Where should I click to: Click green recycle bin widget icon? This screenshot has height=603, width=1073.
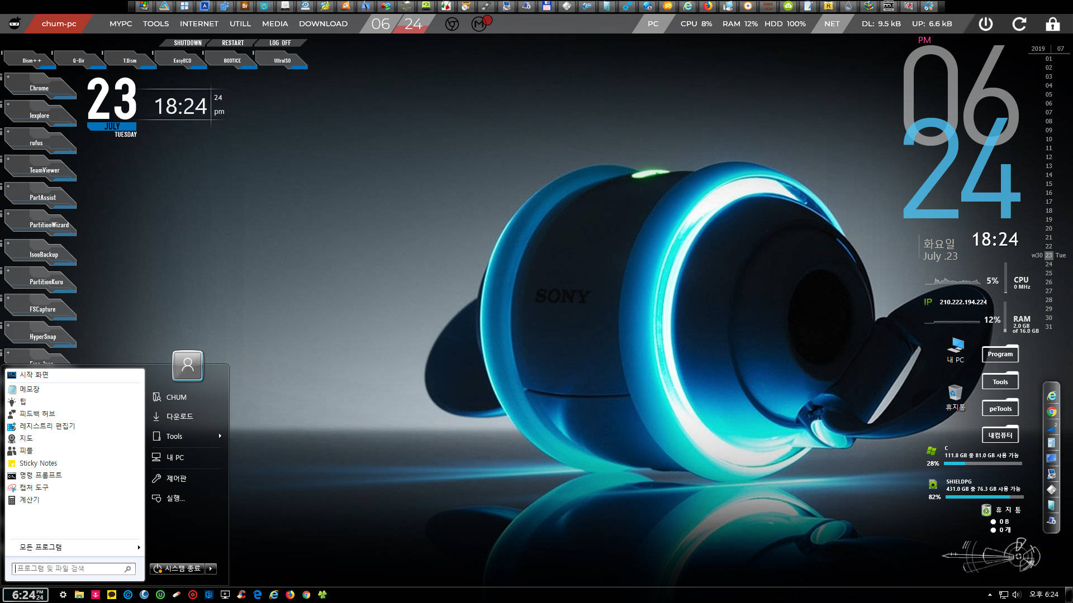[986, 510]
